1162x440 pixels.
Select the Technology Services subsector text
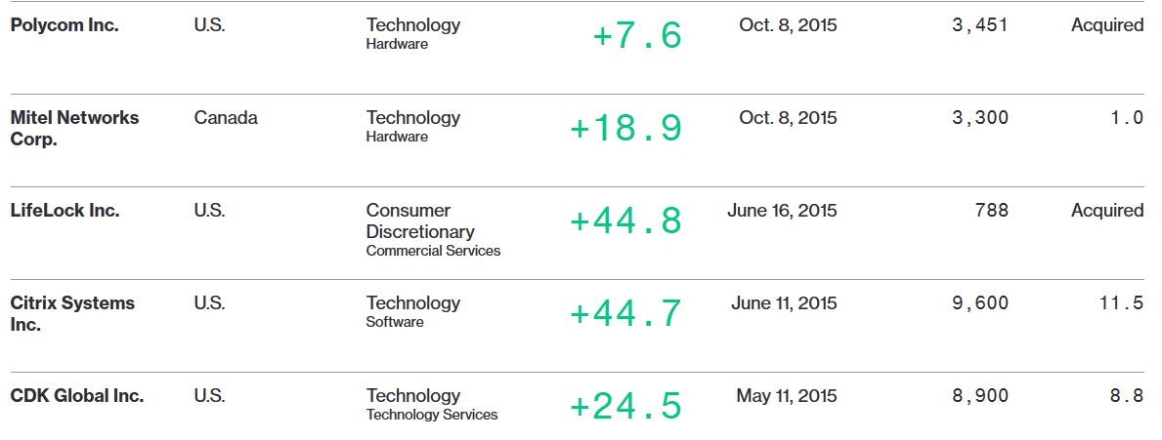[432, 415]
